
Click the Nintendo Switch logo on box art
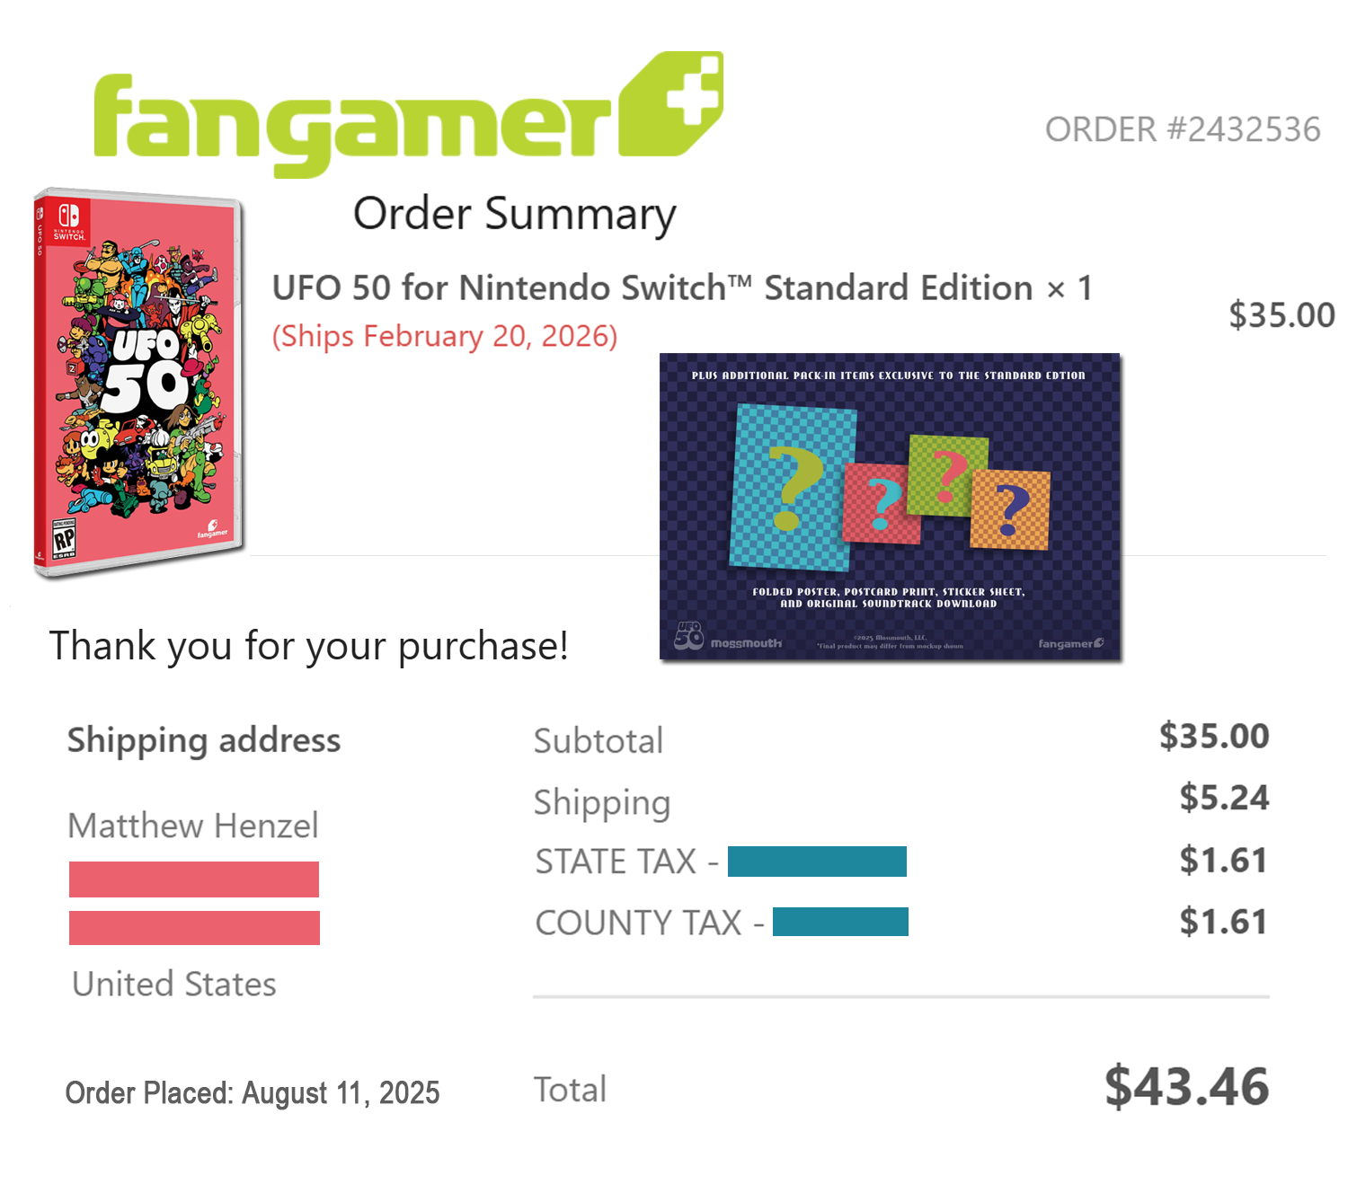[68, 220]
